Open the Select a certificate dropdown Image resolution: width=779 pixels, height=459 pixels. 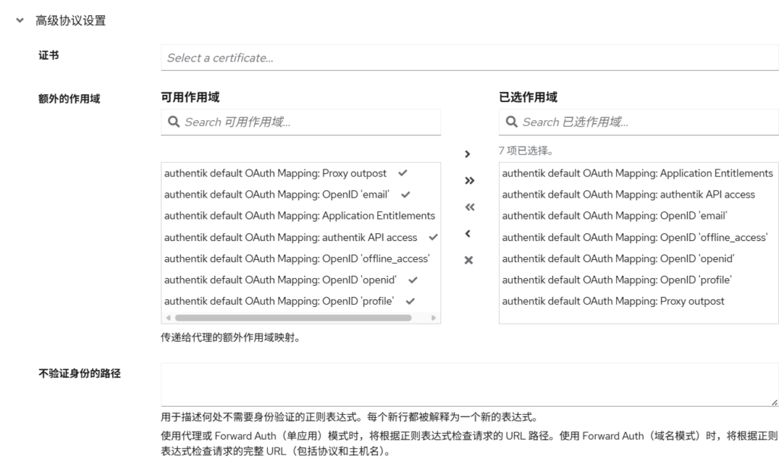468,56
